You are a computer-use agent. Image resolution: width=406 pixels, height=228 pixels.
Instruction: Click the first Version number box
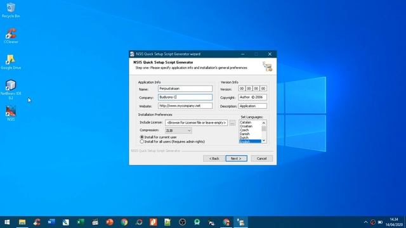click(x=242, y=89)
